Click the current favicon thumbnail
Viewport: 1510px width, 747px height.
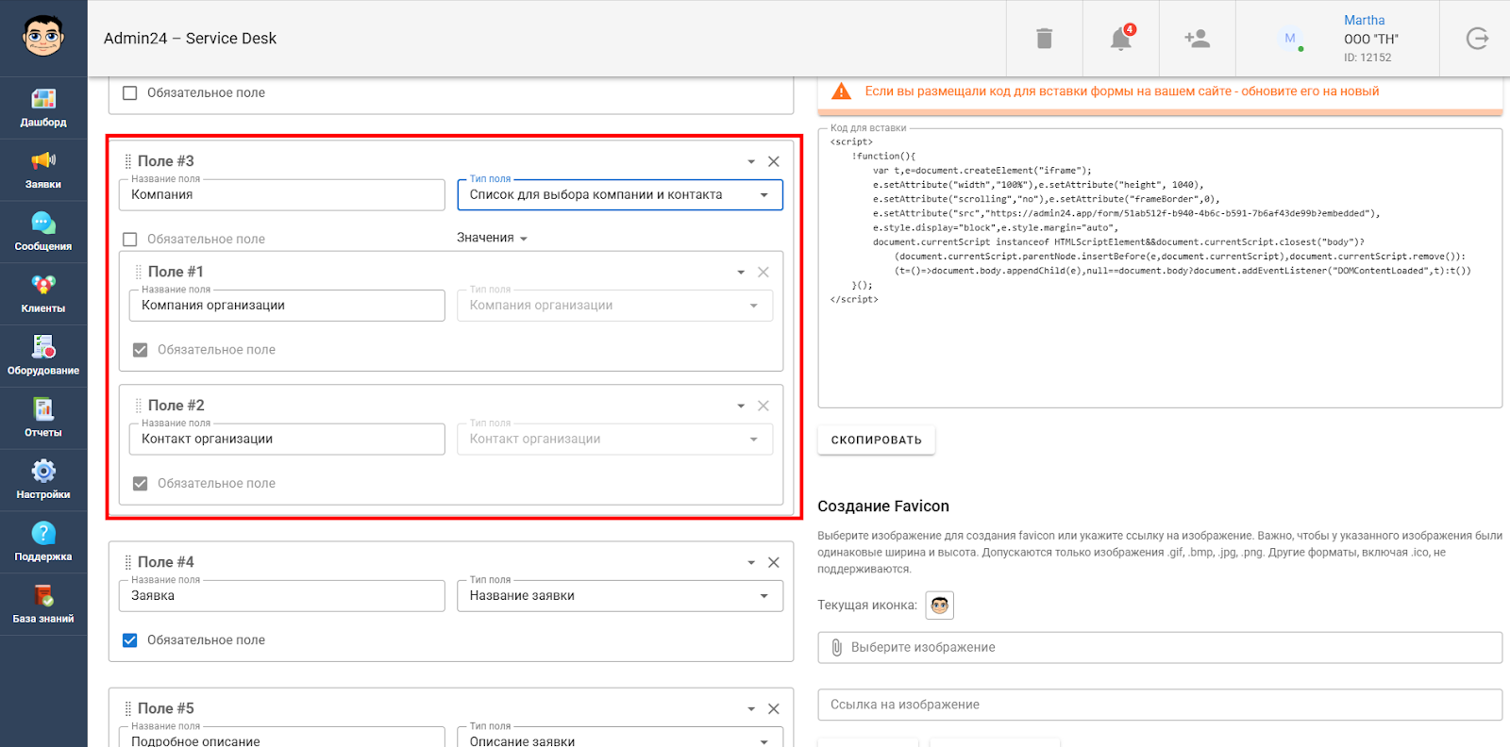pos(939,606)
